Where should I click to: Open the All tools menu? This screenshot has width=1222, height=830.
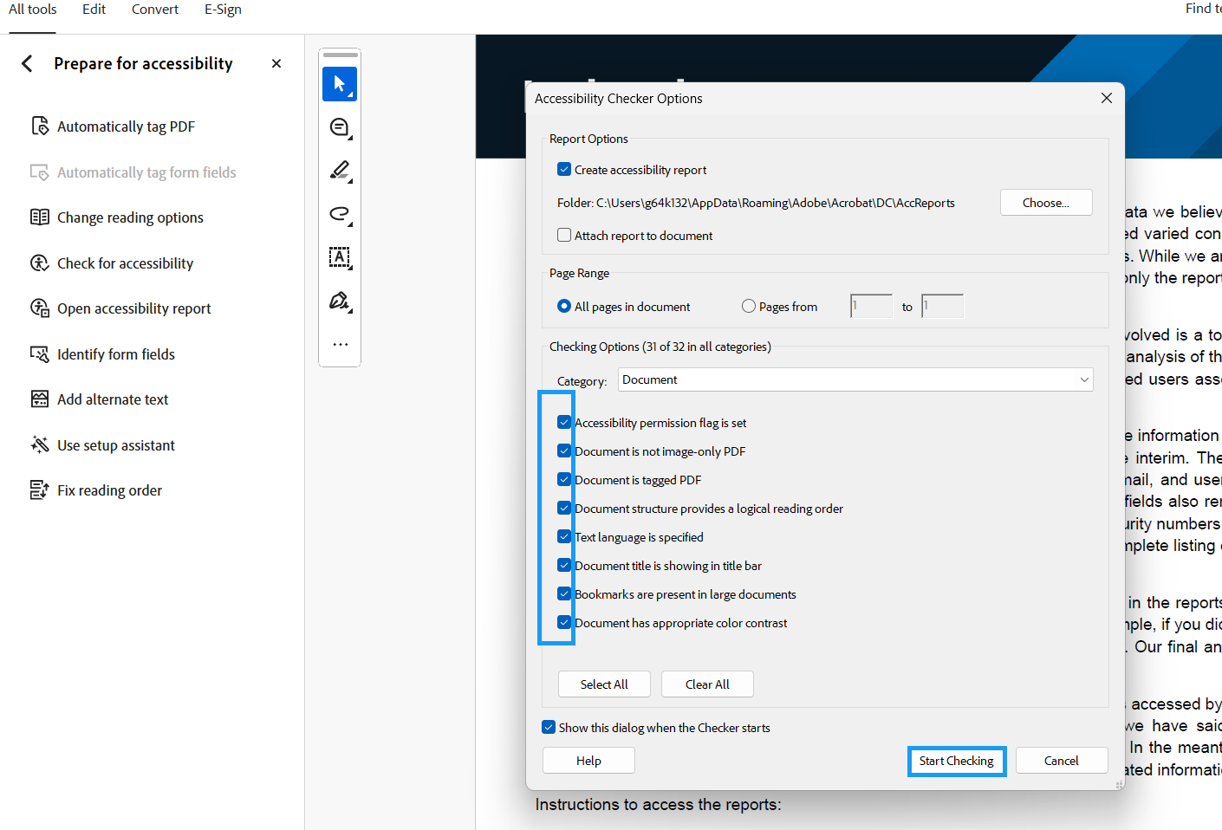pos(33,10)
